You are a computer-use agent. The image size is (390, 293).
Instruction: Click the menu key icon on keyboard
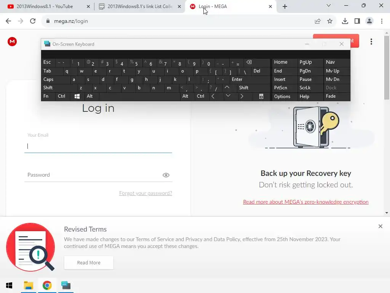click(261, 96)
